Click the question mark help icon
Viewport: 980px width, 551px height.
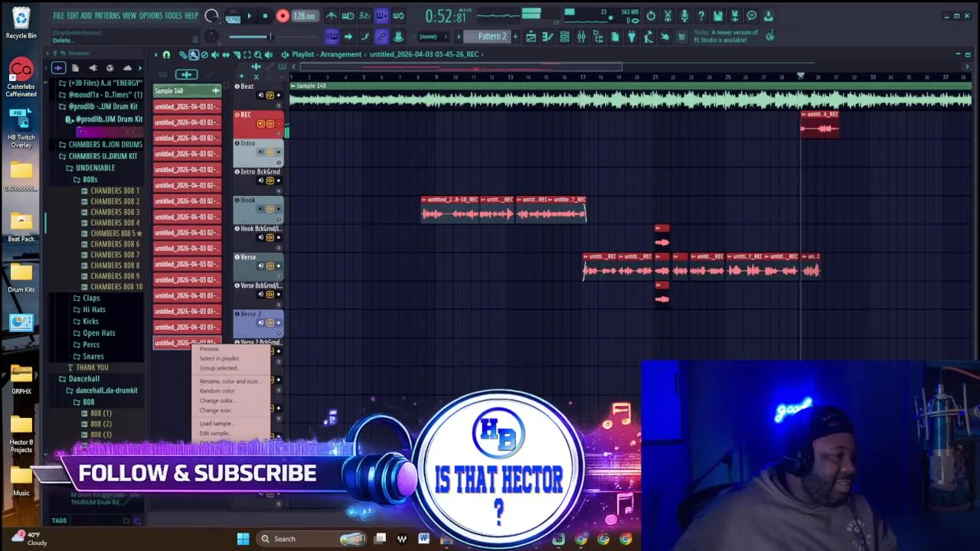[x=701, y=16]
